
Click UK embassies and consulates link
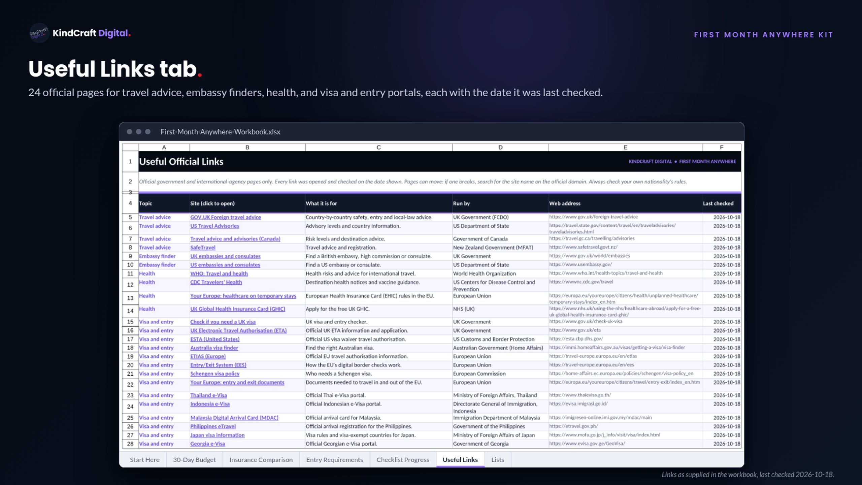225,256
